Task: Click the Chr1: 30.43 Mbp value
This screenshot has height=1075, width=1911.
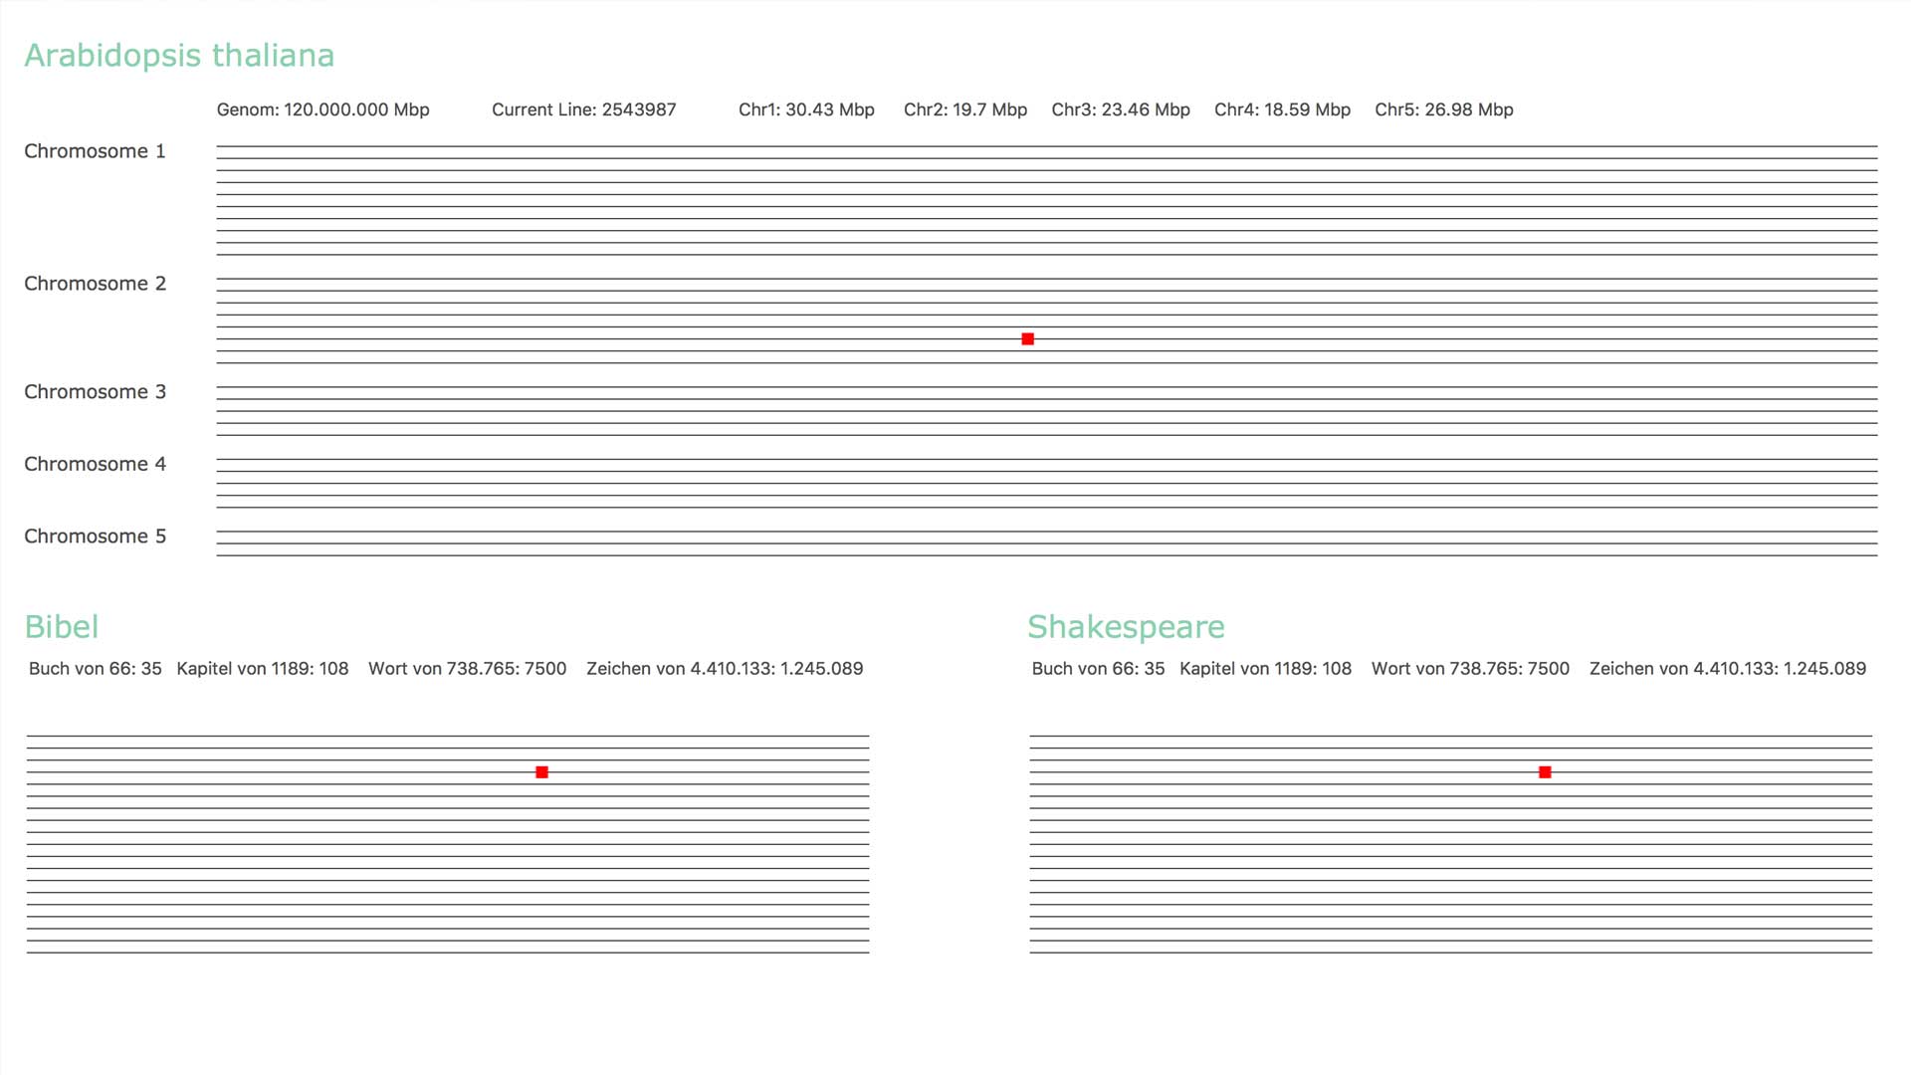Action: (806, 109)
